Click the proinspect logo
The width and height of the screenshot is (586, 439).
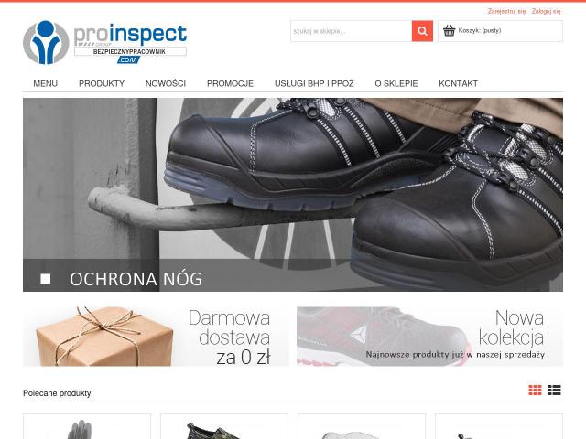click(x=105, y=42)
